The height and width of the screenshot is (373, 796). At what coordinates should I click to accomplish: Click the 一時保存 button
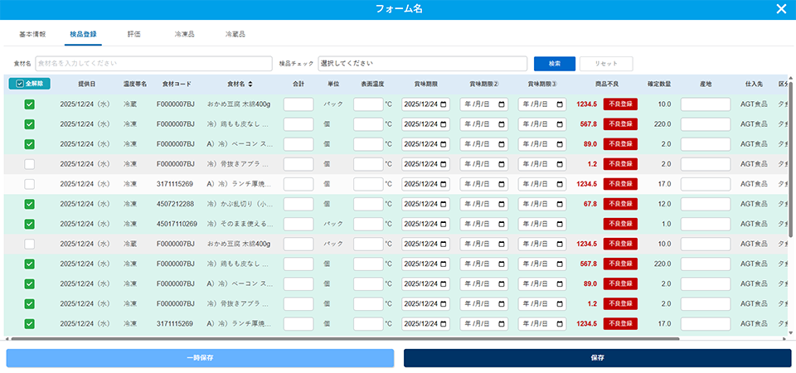click(200, 358)
